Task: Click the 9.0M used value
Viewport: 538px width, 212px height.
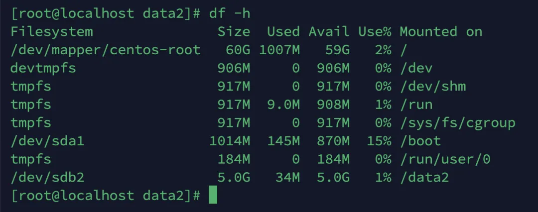Action: (x=283, y=105)
